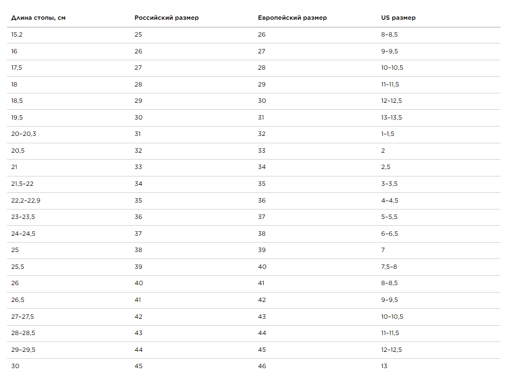Click the US size cell '10–10,5' for Russian size 27

(x=392, y=68)
